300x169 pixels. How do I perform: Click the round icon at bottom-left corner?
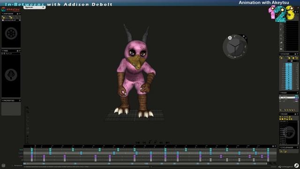(3, 165)
